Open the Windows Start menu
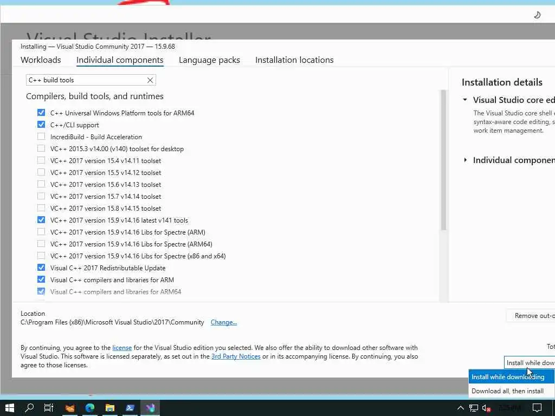 tap(10, 408)
